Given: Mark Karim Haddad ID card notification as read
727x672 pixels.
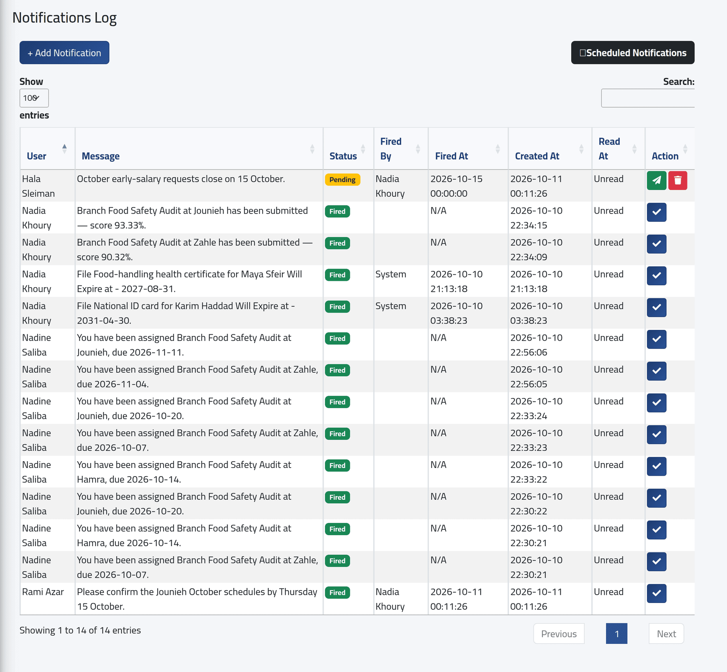Looking at the screenshot, I should click(657, 308).
